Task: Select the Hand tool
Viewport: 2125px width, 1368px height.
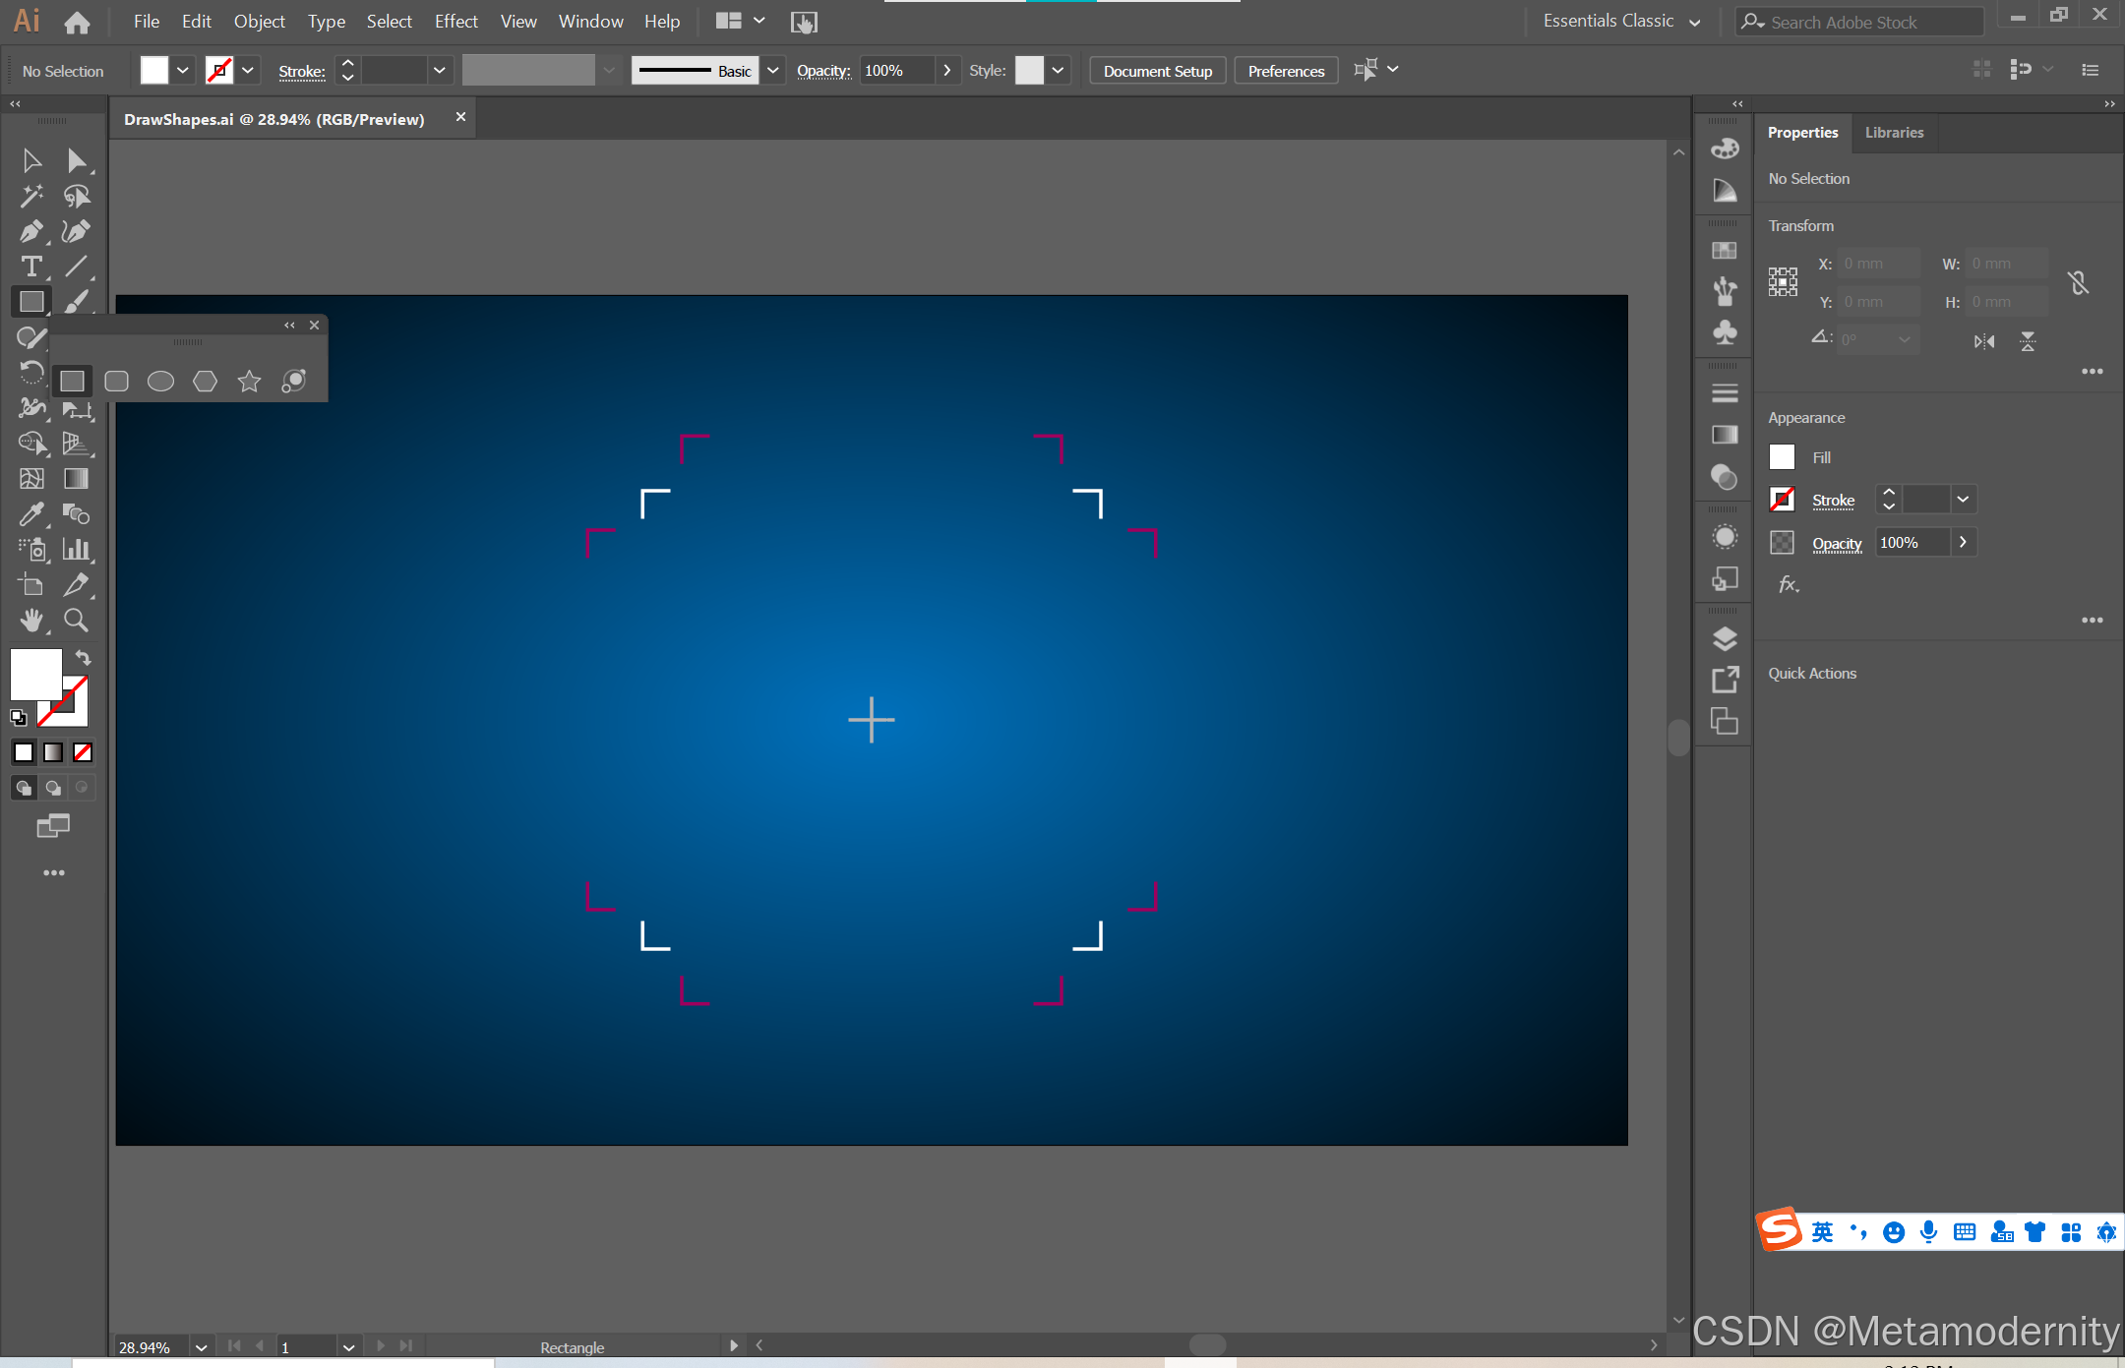Action: click(30, 621)
